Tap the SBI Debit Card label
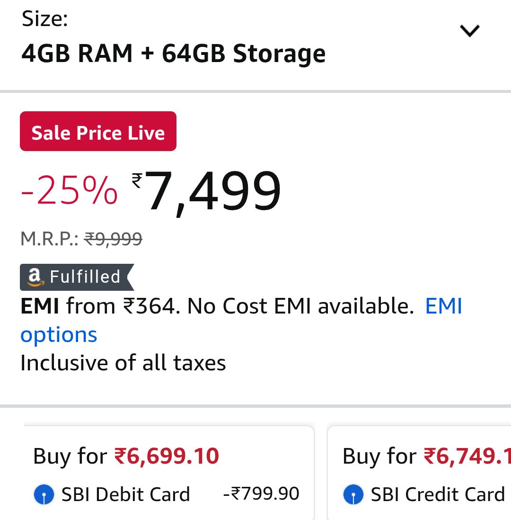This screenshot has width=511, height=520. [x=126, y=495]
